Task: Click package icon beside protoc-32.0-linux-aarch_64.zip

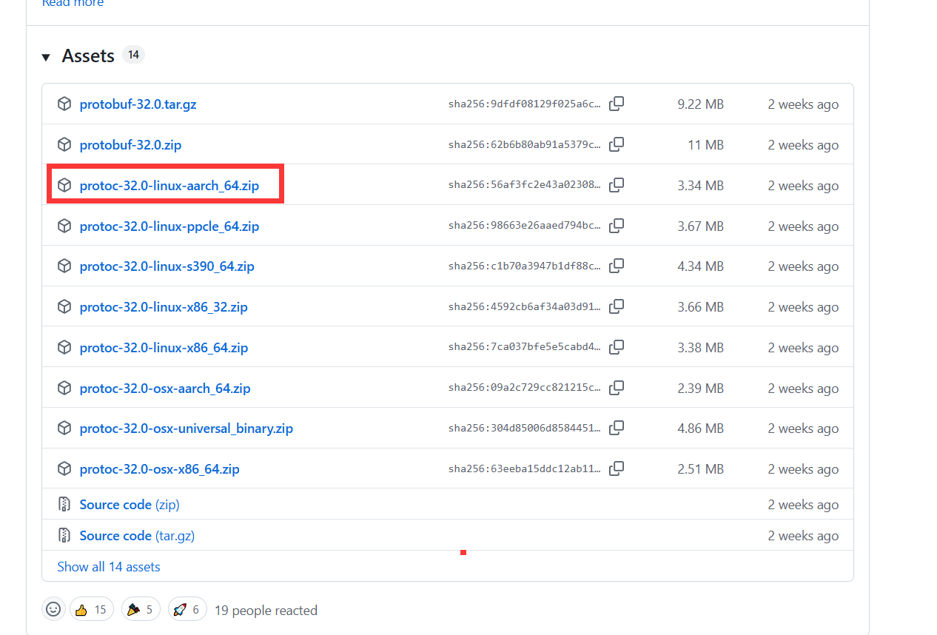Action: 64,185
